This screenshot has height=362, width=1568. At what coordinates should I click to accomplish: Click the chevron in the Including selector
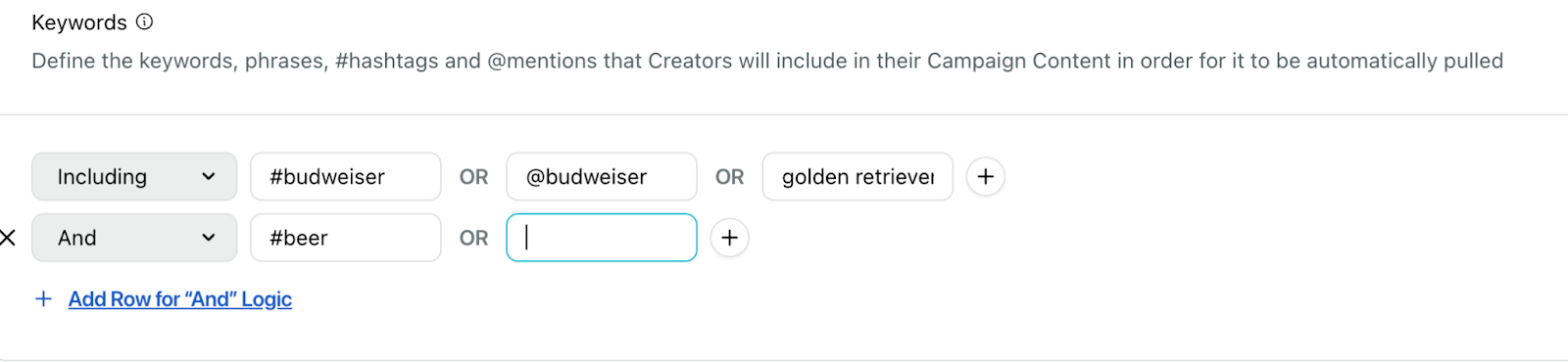(208, 177)
